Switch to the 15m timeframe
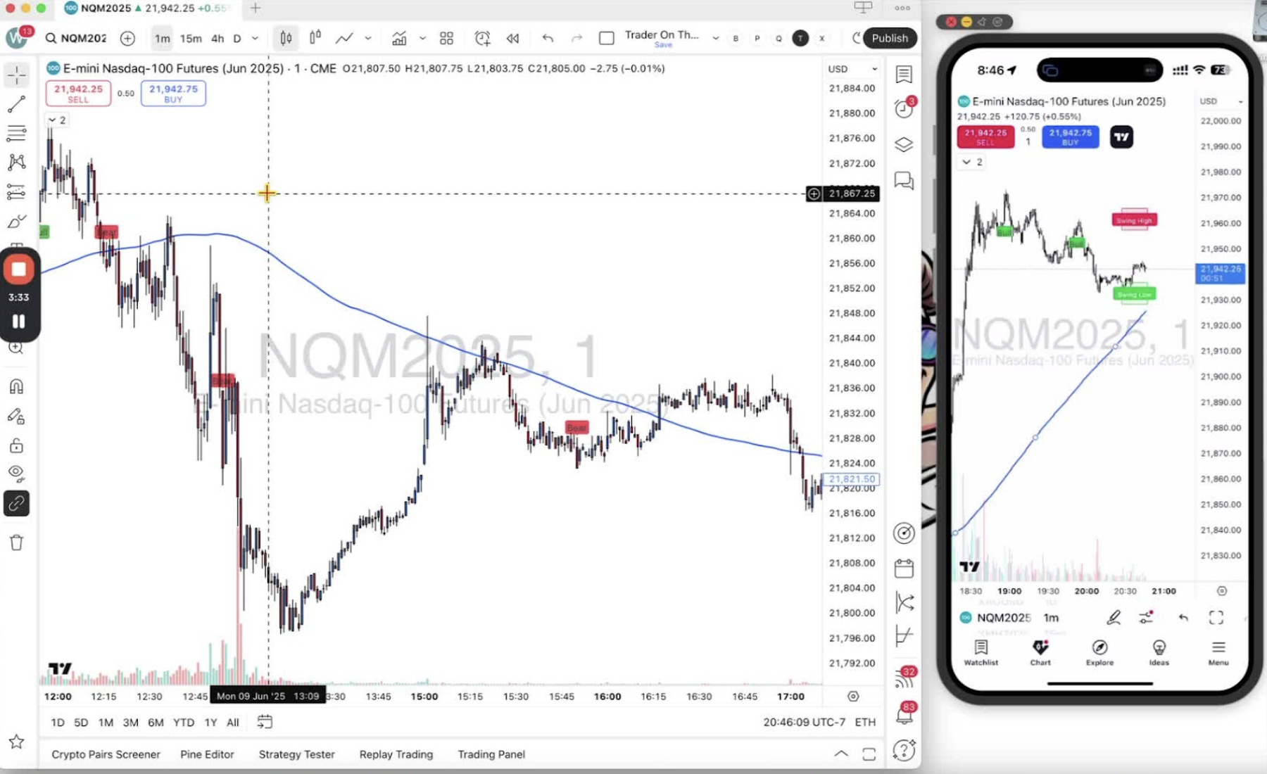 191,38
